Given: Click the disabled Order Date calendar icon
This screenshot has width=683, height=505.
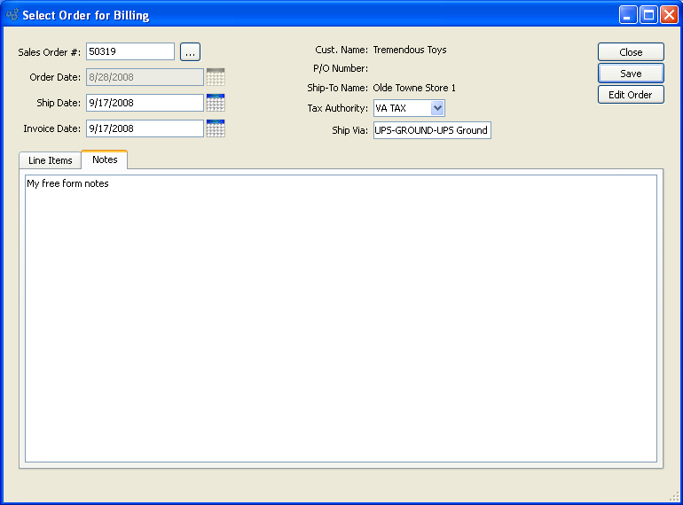Looking at the screenshot, I should point(216,77).
